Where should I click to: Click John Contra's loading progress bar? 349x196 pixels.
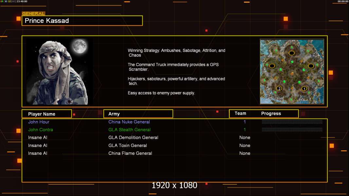pyautogui.click(x=292, y=130)
